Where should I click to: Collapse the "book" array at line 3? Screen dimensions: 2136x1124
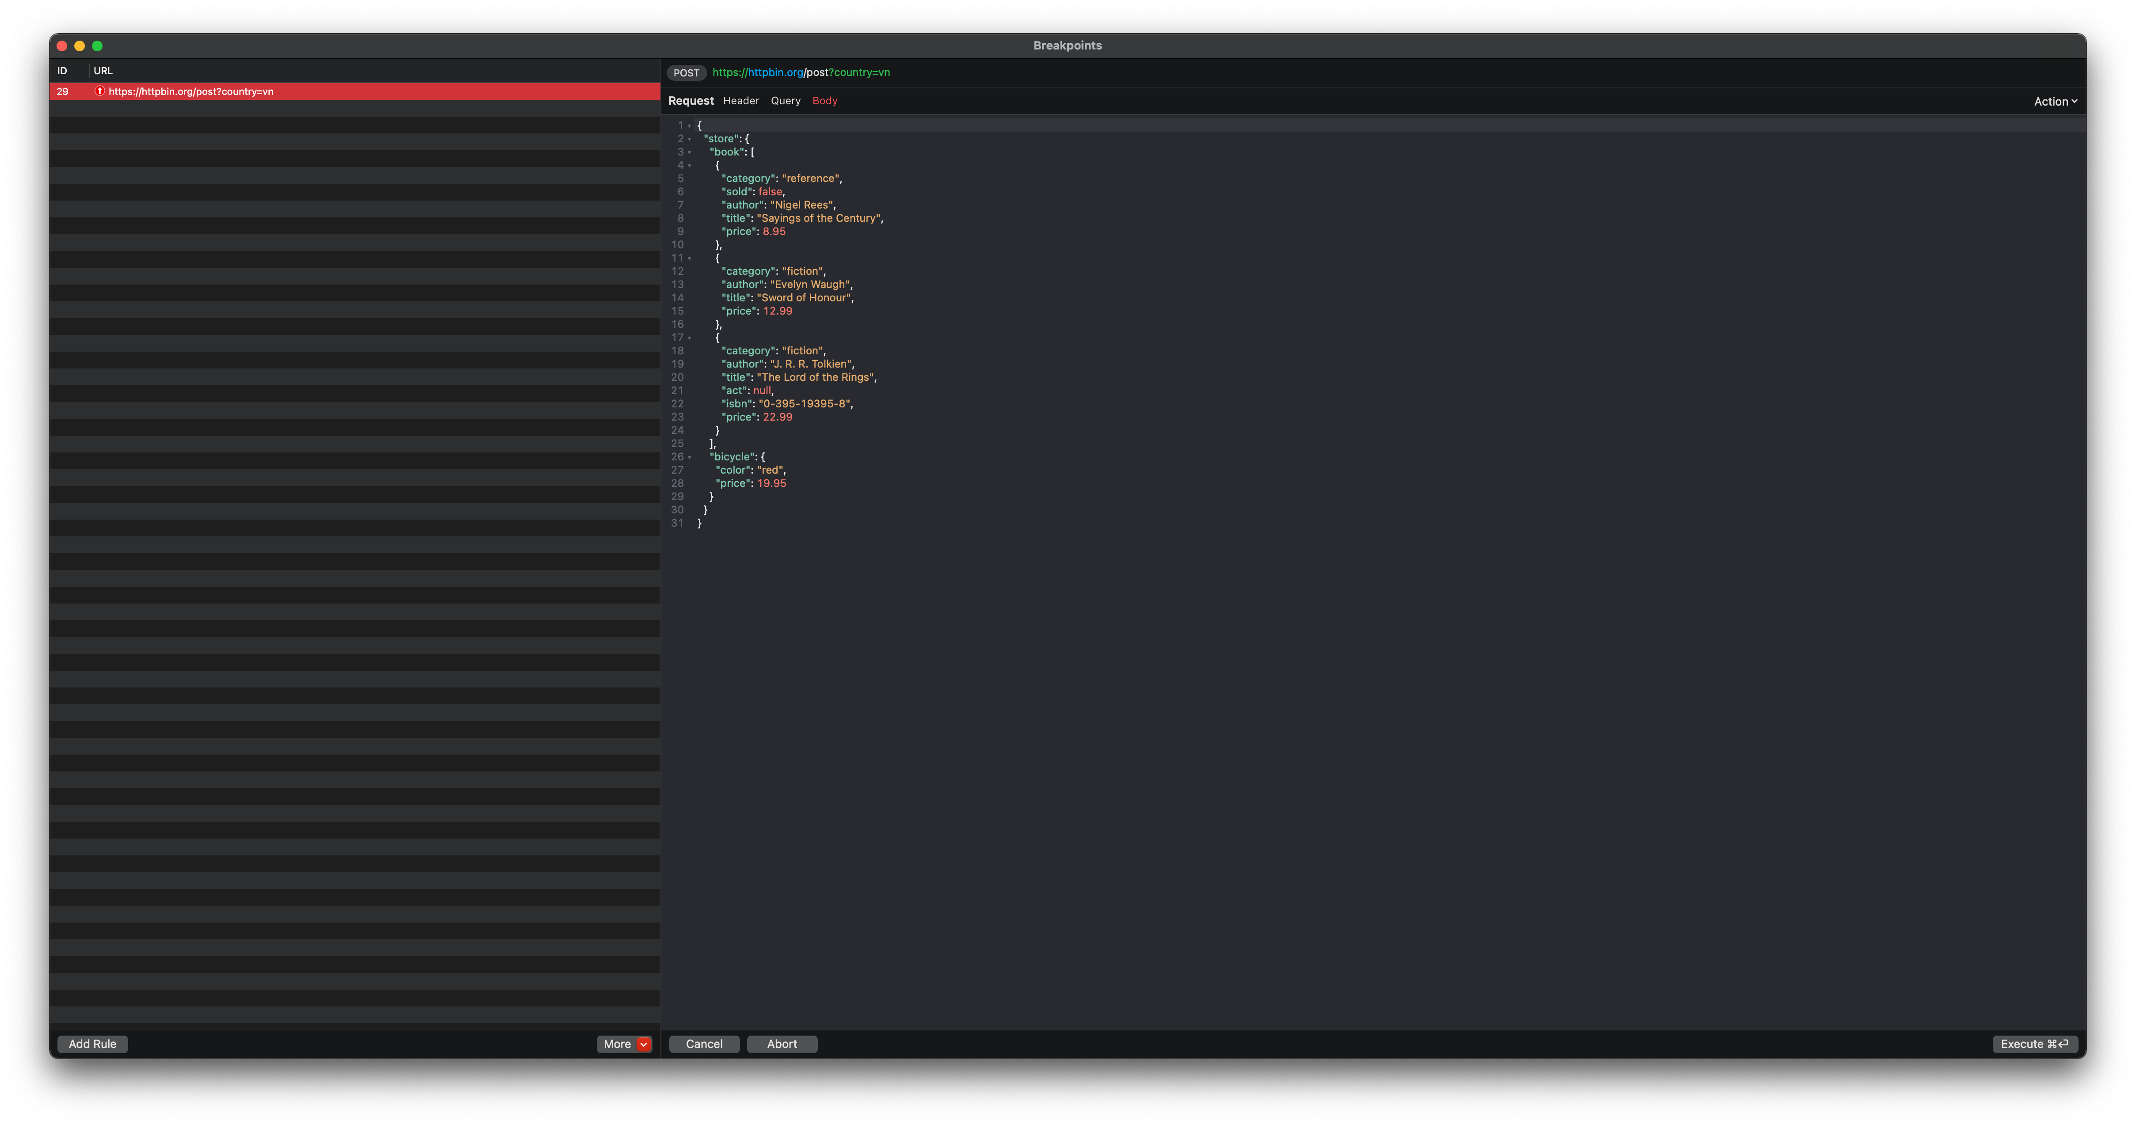pos(690,152)
